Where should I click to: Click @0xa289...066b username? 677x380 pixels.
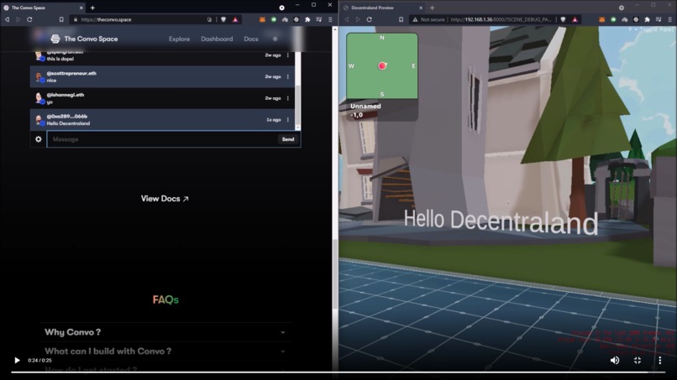[x=67, y=117]
